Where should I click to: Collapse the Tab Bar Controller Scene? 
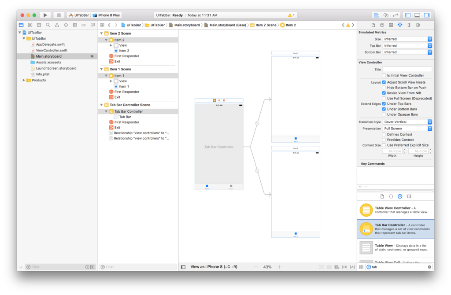click(x=102, y=105)
